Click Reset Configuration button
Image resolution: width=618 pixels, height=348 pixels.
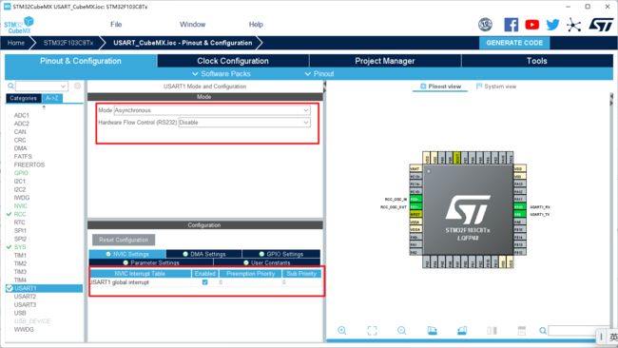click(x=124, y=240)
